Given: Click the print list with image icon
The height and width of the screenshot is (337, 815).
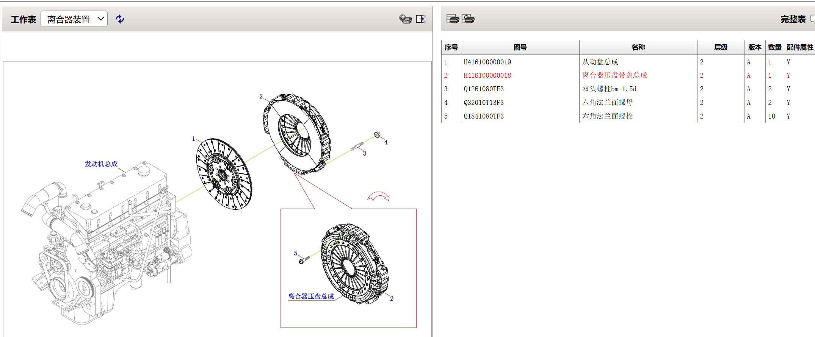Looking at the screenshot, I should (x=468, y=19).
